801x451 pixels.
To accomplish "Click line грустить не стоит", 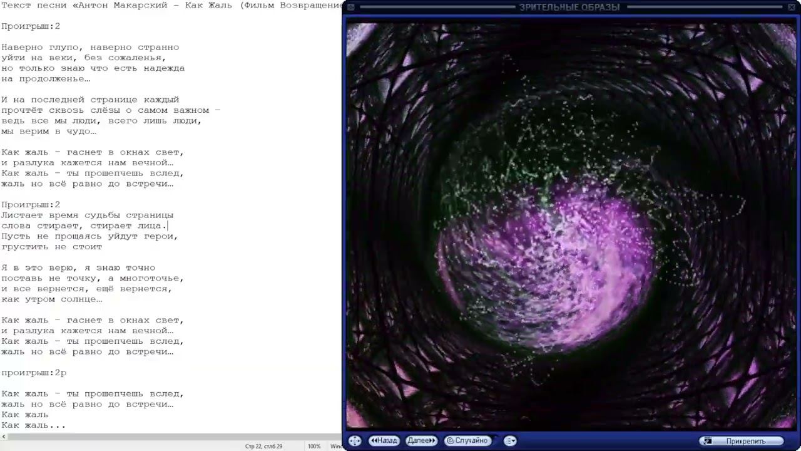I will click(51, 247).
